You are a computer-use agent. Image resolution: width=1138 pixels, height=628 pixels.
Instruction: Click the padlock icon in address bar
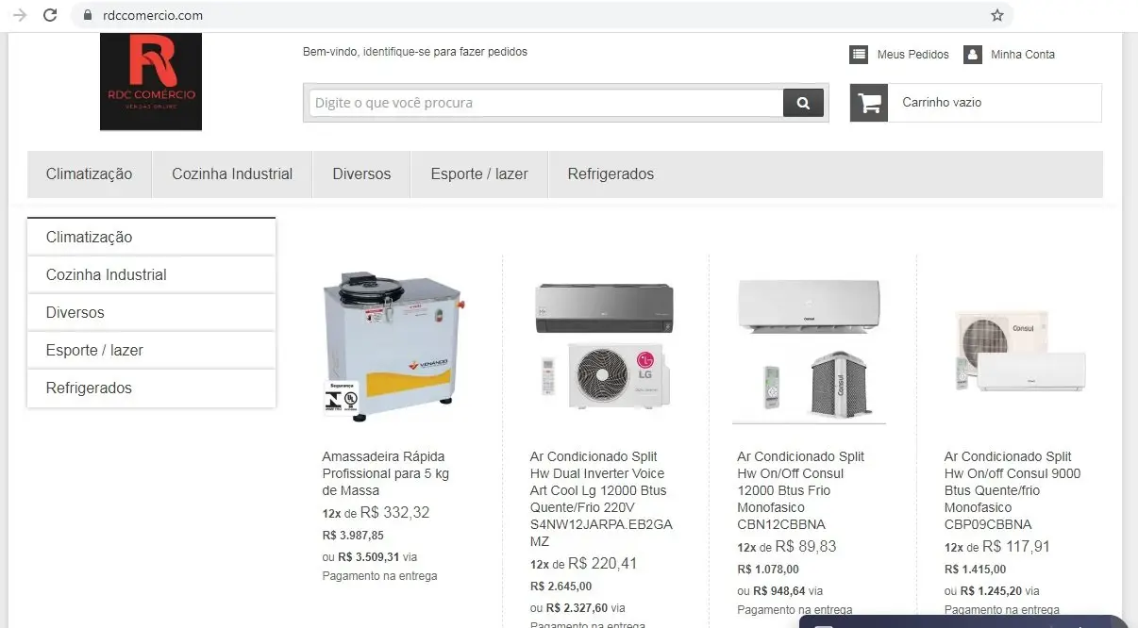[88, 15]
